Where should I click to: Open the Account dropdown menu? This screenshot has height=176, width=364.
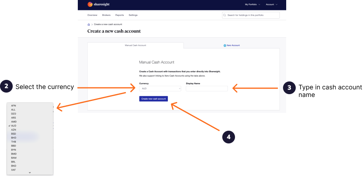coord(272,4)
